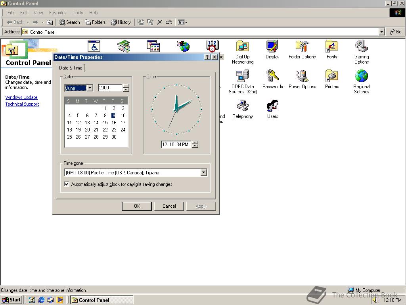Click the Address field Control Panel
This screenshot has height=305, width=406.
200,32
